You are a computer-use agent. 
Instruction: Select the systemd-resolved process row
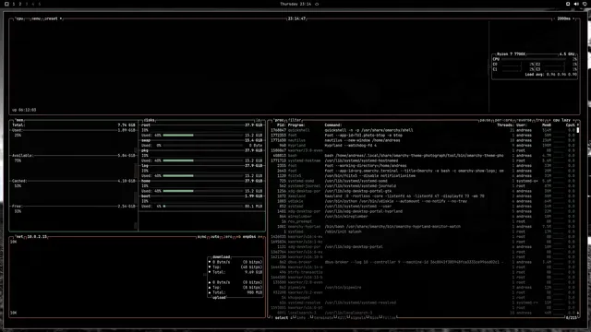click(422, 302)
